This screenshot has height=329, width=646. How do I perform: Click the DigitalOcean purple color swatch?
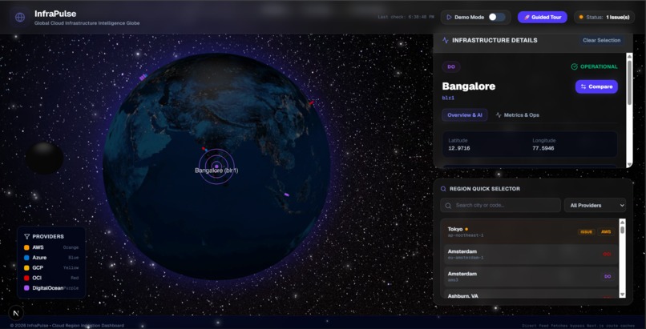[x=26, y=288]
